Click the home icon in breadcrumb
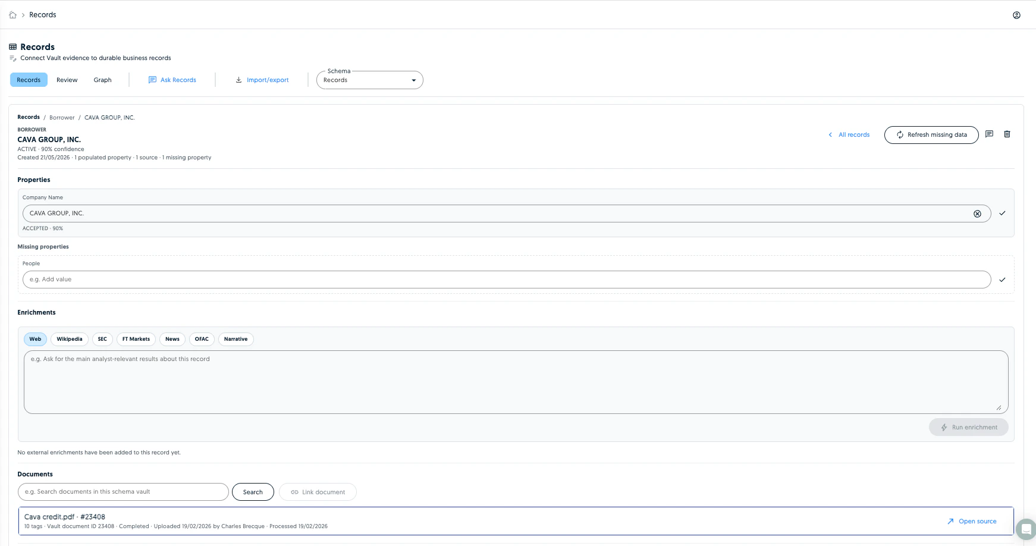 coord(12,15)
